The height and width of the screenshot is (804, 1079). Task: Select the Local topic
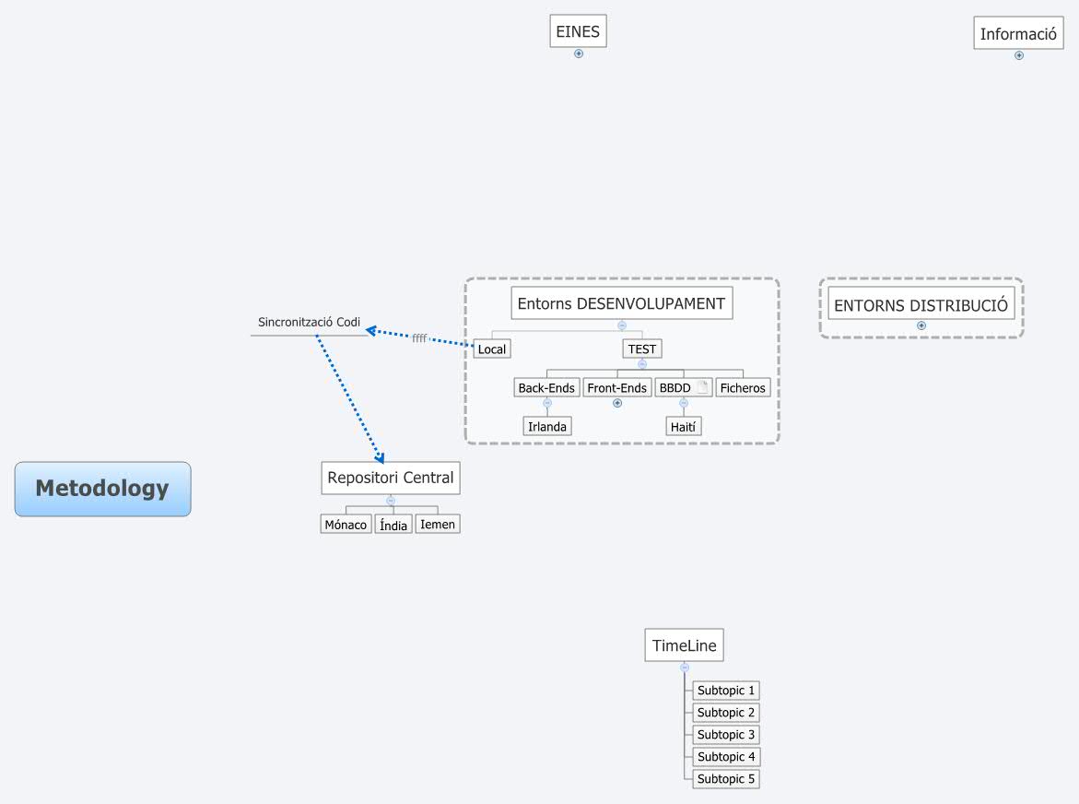click(x=491, y=349)
